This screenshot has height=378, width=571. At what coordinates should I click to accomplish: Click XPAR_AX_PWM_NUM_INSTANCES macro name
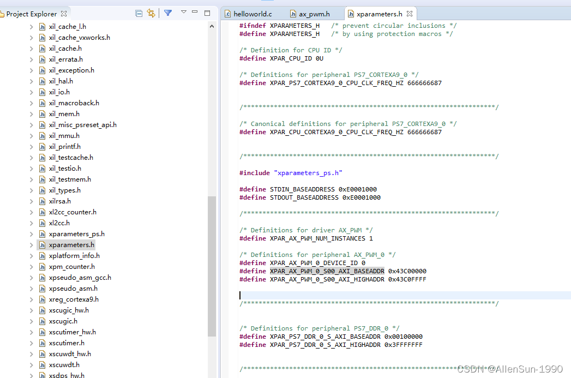click(317, 238)
